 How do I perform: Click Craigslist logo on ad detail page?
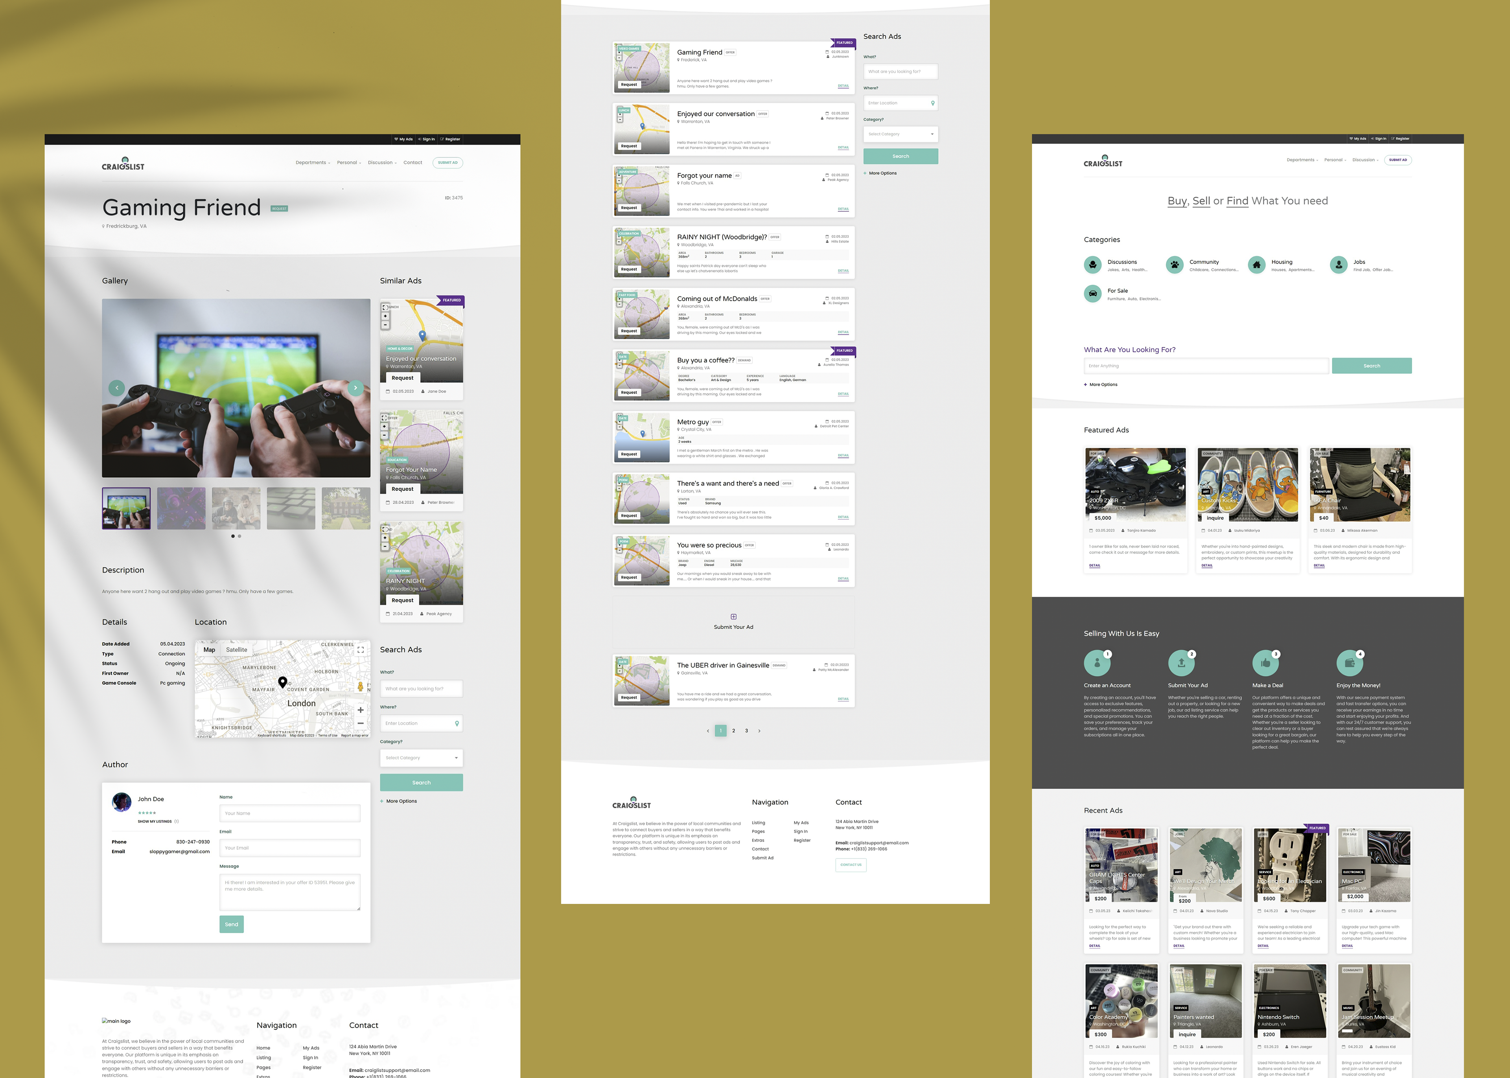[x=123, y=163]
